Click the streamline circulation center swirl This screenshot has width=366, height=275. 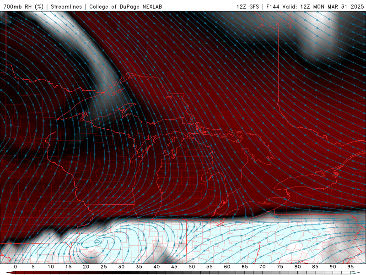click(x=97, y=242)
